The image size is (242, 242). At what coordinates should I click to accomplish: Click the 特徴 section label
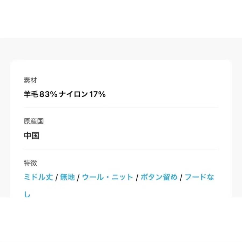[x=30, y=163]
